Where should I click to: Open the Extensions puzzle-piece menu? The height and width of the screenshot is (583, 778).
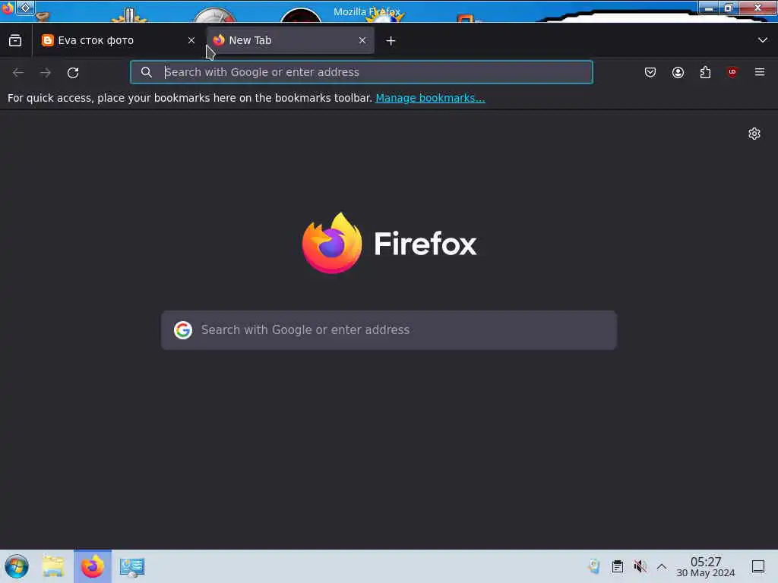point(705,72)
